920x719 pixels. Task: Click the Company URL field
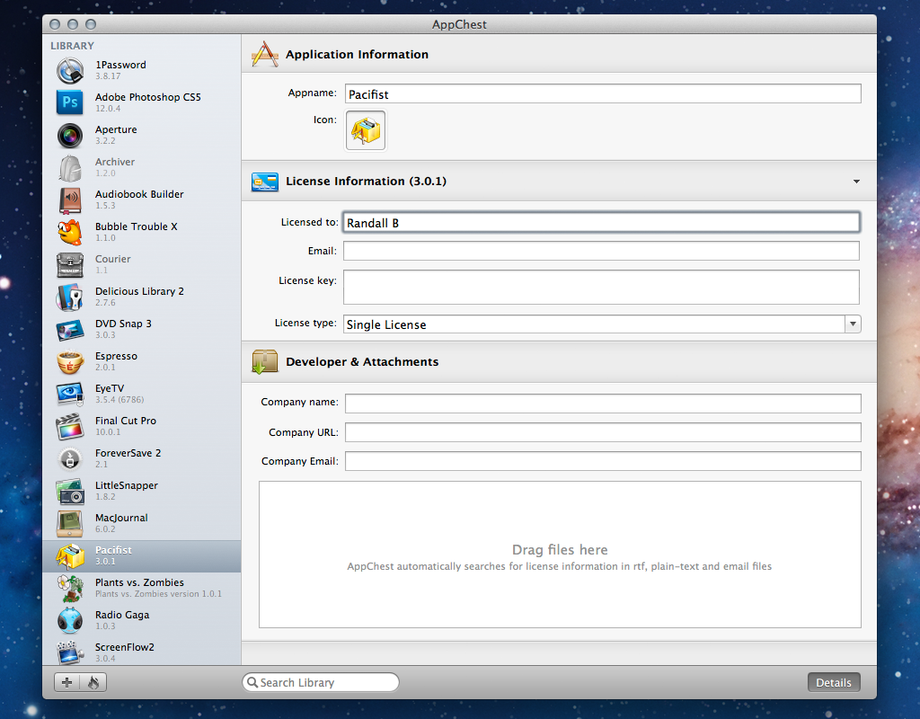click(603, 432)
